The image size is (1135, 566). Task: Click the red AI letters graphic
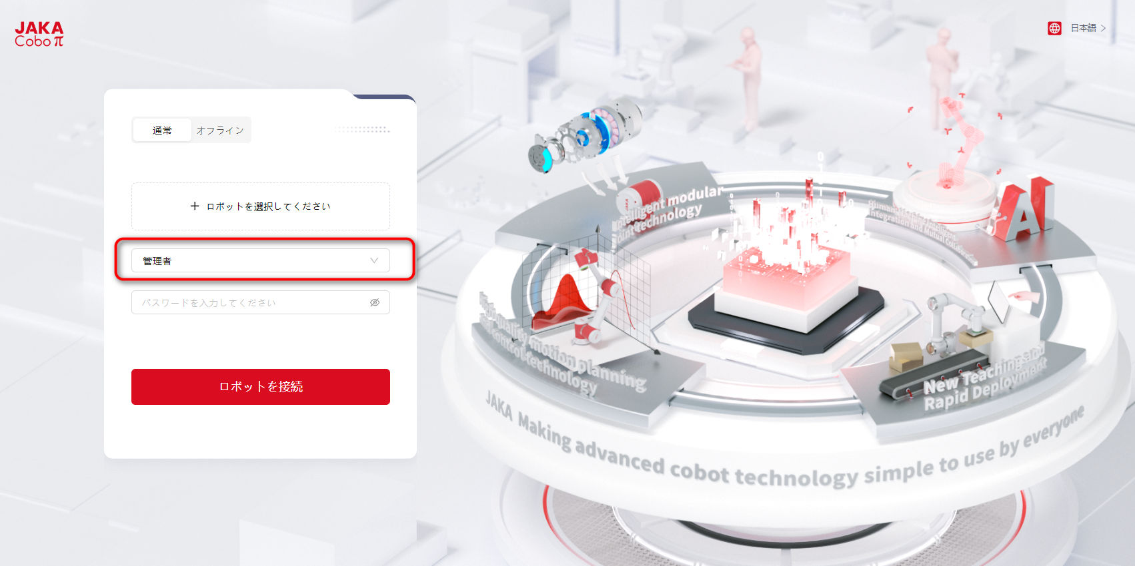[1024, 208]
